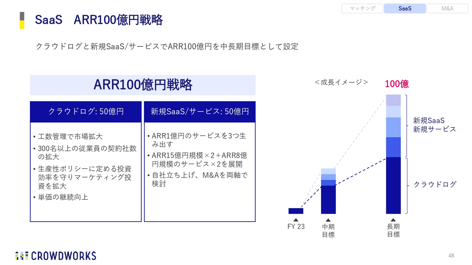Click the ARR100億円戦略 banner heading
This screenshot has height=265, width=472.
tap(143, 85)
